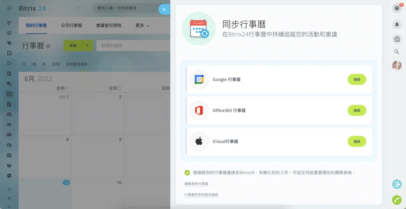406x209 pixels.
Task: Open the help icon with notification badge
Action: coord(396,8)
